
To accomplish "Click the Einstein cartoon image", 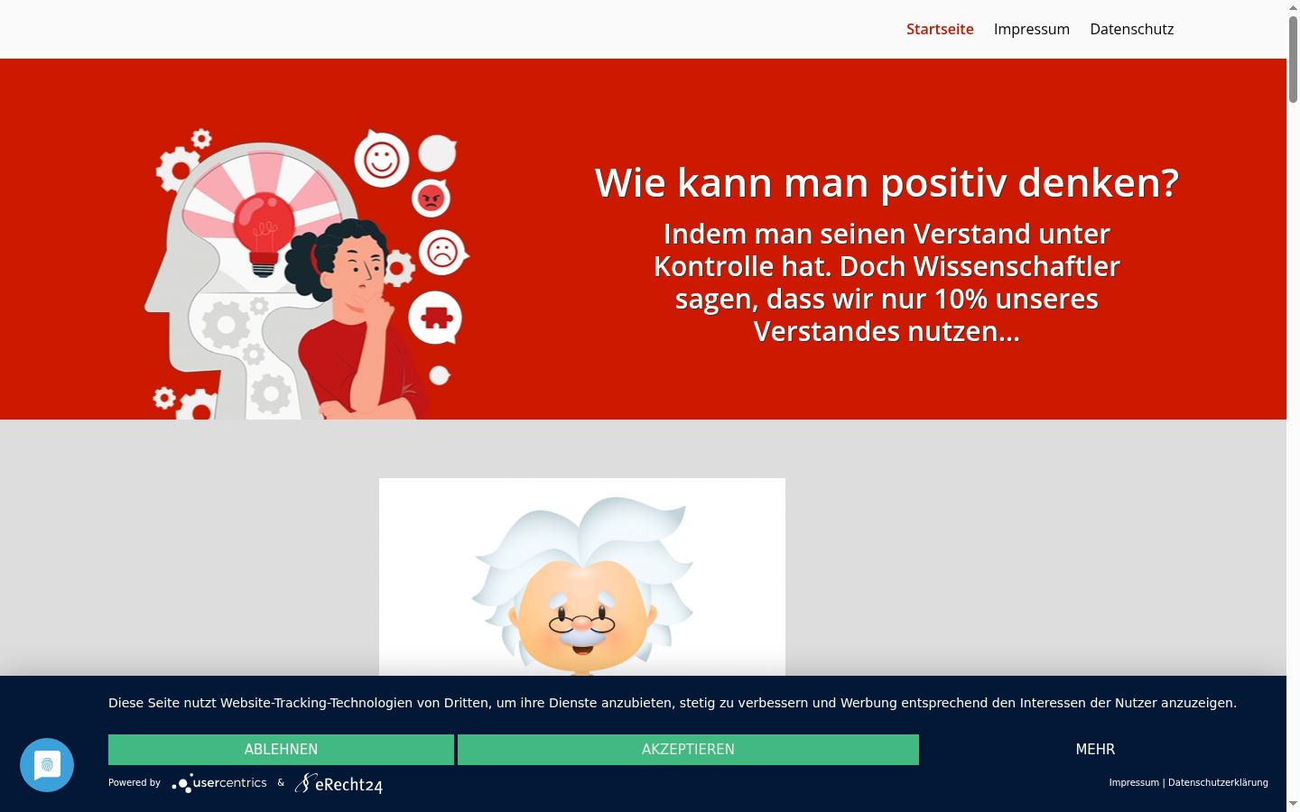I will click(x=582, y=577).
